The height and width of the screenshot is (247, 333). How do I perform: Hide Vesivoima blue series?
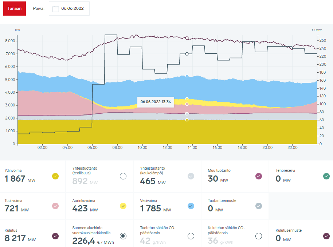pyautogui.click(x=191, y=206)
